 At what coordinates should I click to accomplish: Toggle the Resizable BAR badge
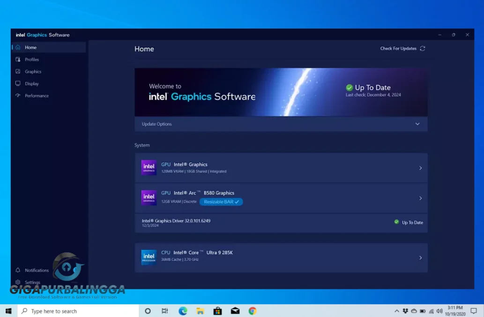click(221, 202)
